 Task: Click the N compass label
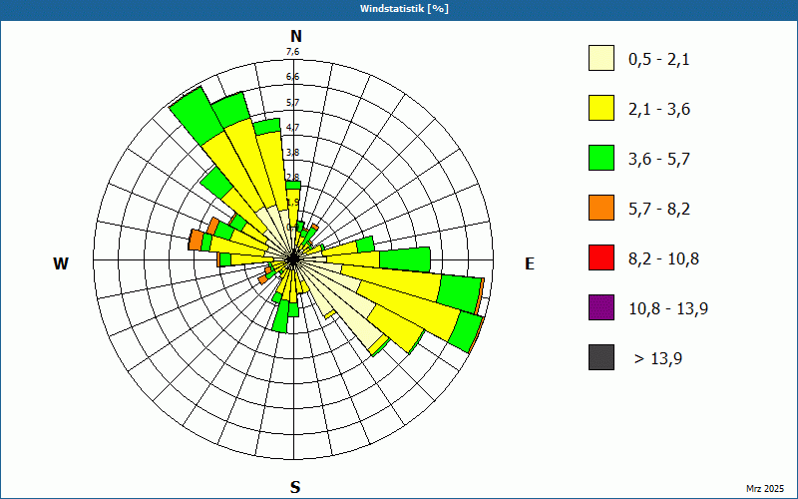click(x=295, y=36)
